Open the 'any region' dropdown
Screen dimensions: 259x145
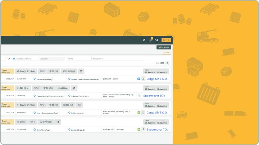pos(51,59)
